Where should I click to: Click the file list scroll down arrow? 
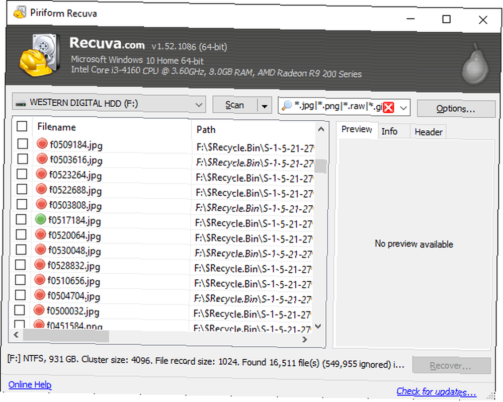pyautogui.click(x=318, y=327)
